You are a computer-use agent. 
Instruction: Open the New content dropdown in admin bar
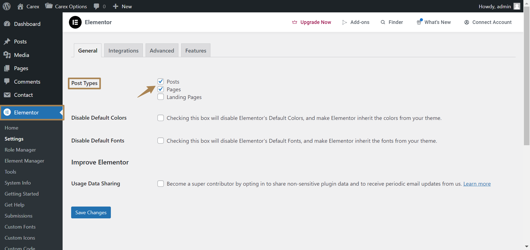click(122, 6)
